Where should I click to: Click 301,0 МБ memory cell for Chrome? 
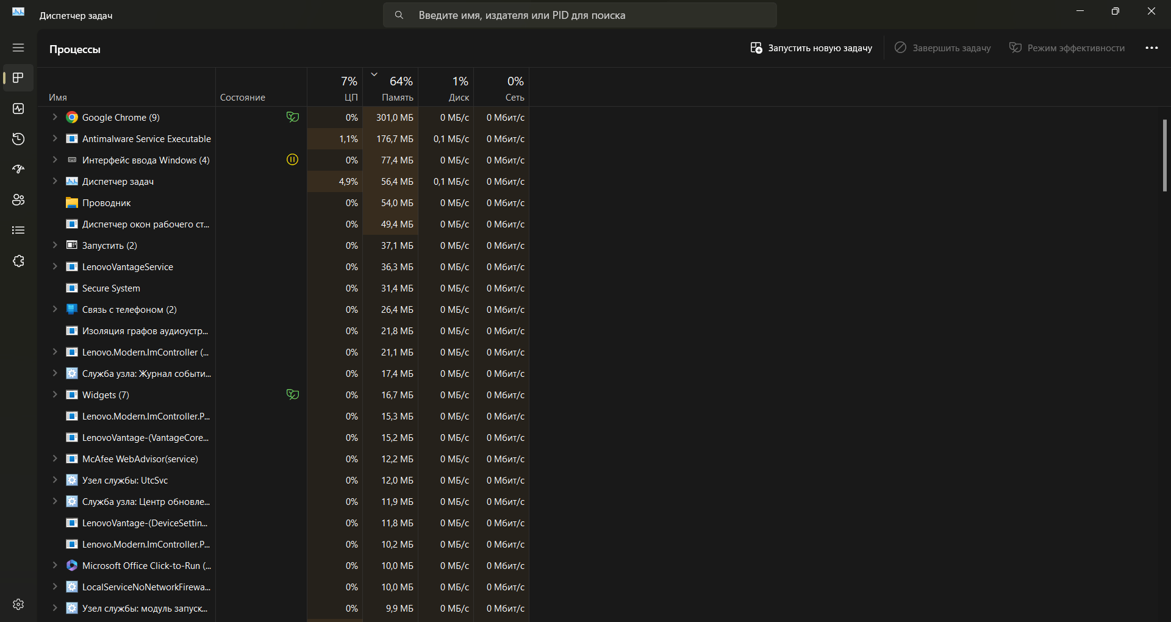pos(390,117)
